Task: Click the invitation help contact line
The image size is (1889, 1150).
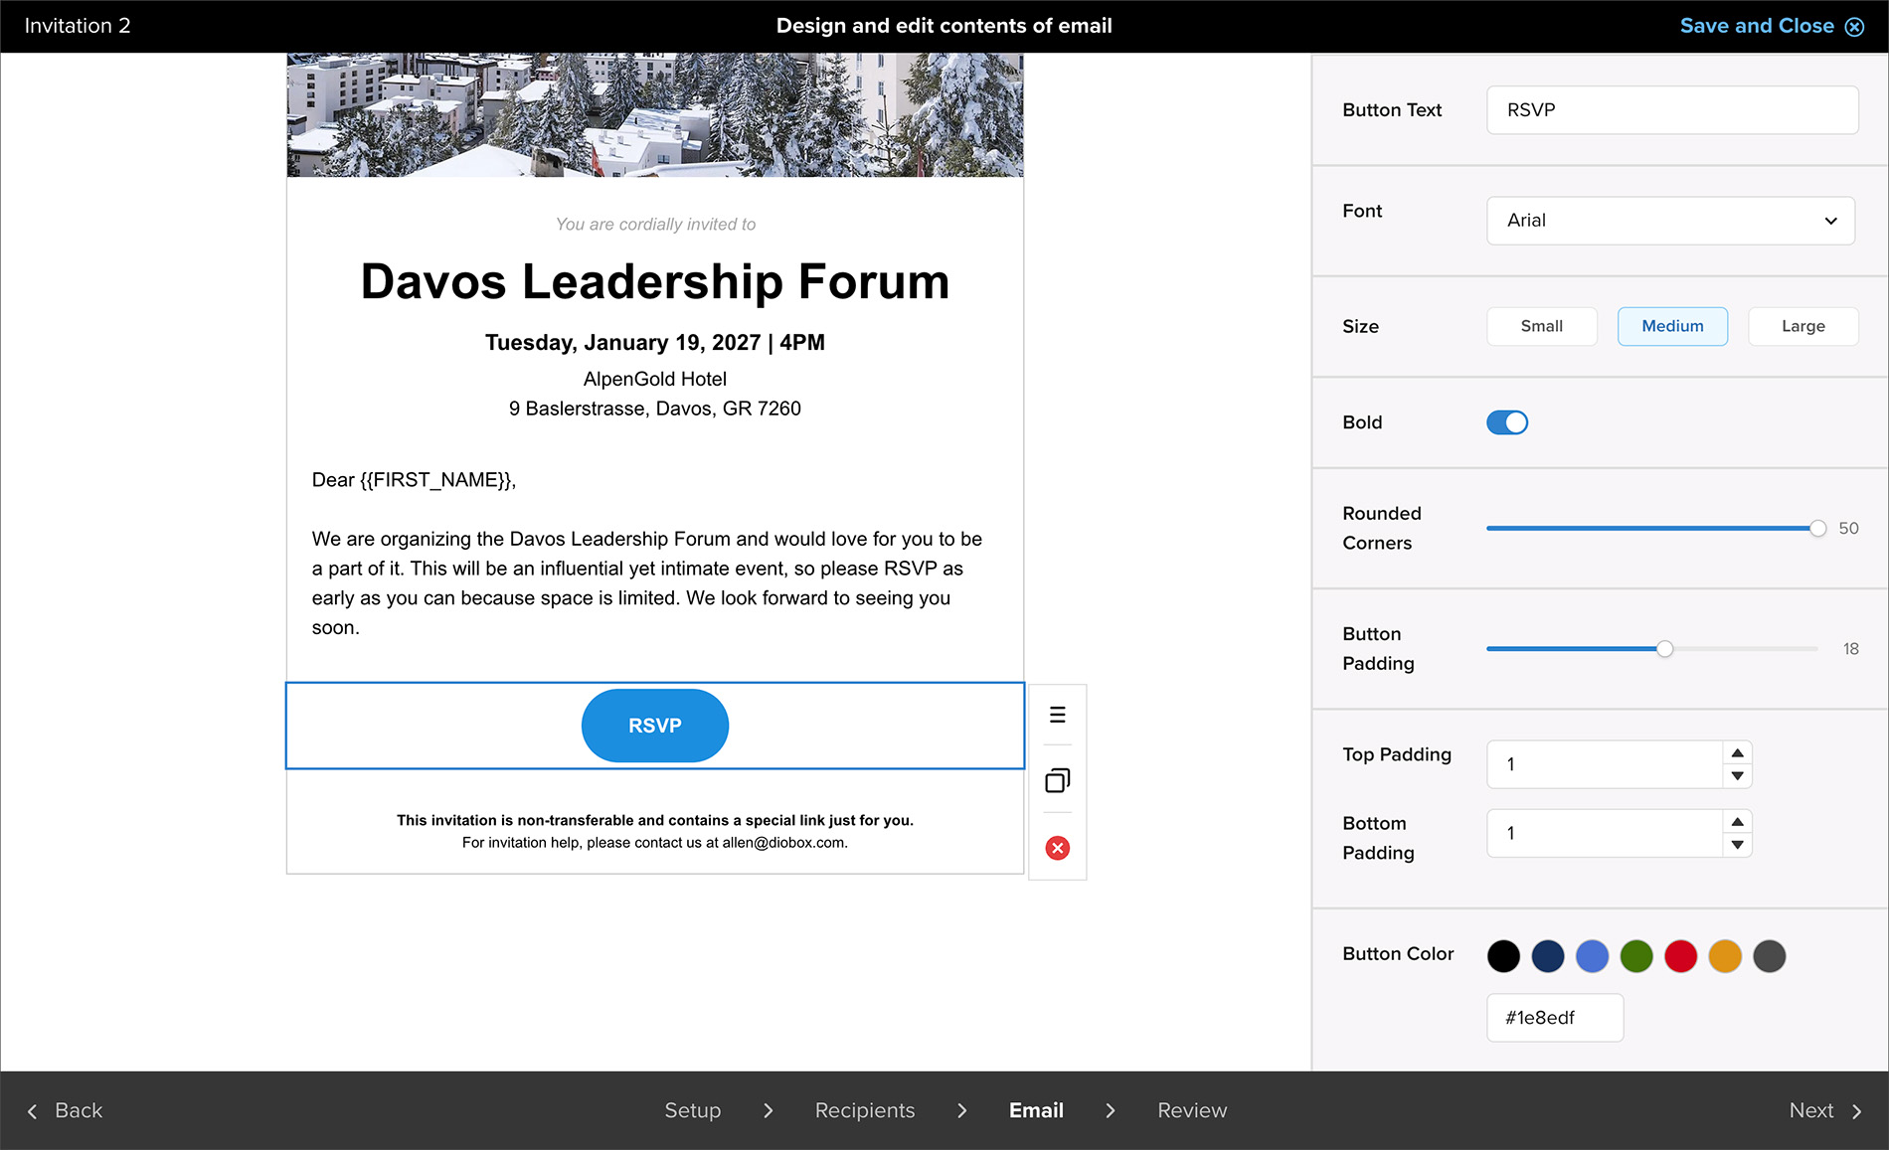Action: tap(655, 843)
